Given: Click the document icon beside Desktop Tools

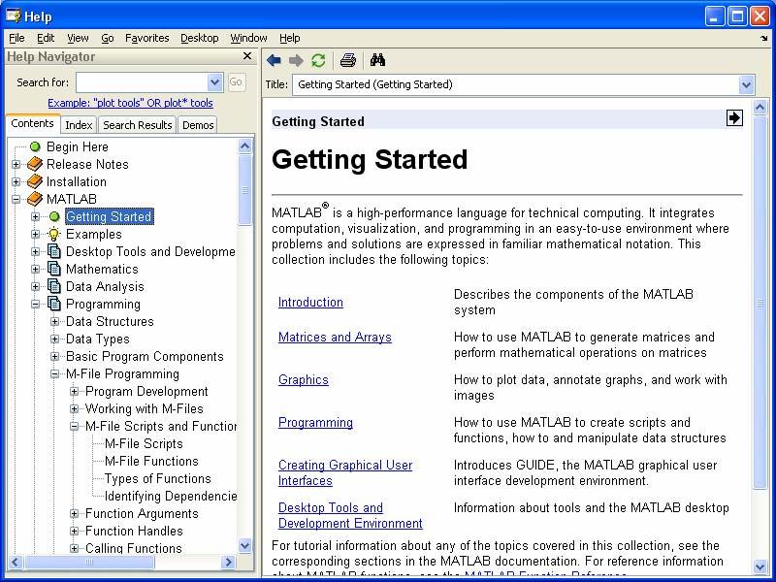Looking at the screenshot, I should click(54, 251).
